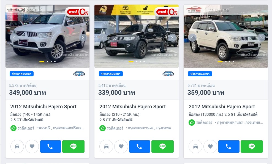Screen dimensions: 272x164
Task: Open LINE chat for the 349,000 baht Pajero
Action: tap(74, 146)
